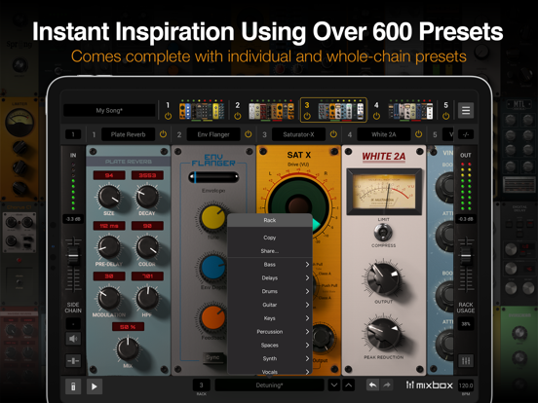Bypass the Saturator-X slot power button
Image resolution: width=538 pixels, height=403 pixels.
pos(333,134)
